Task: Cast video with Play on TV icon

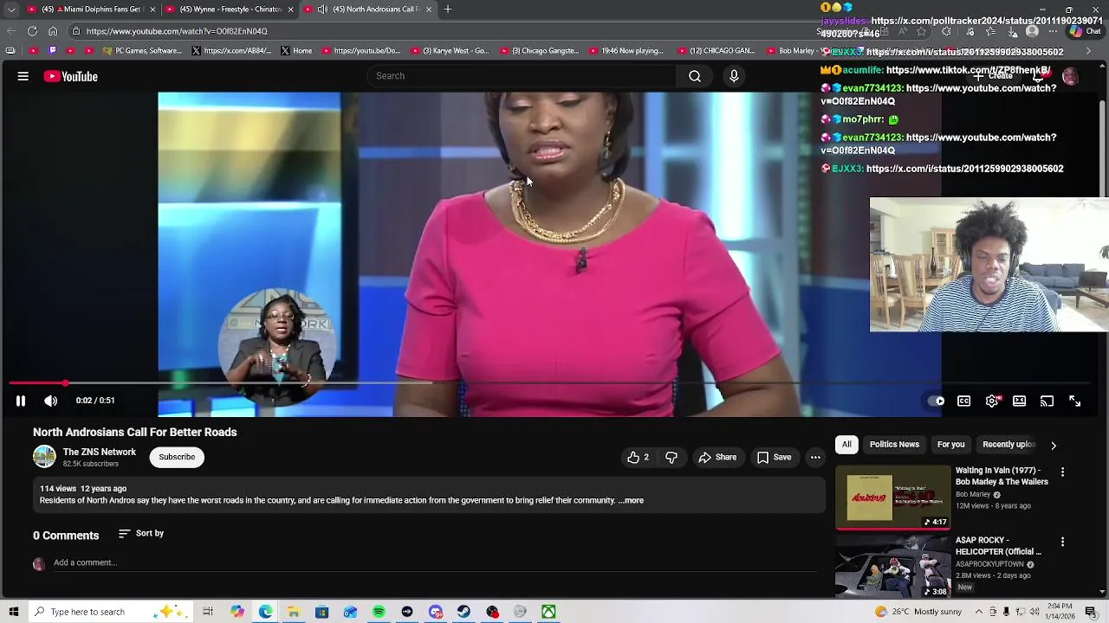Action: pos(1047,401)
